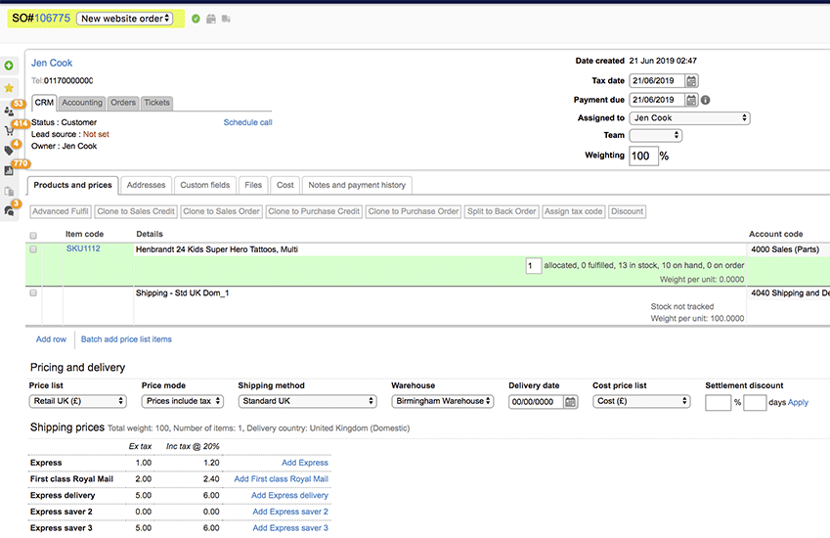Switch to the Addresses tab
This screenshot has height=538, width=830.
click(146, 185)
